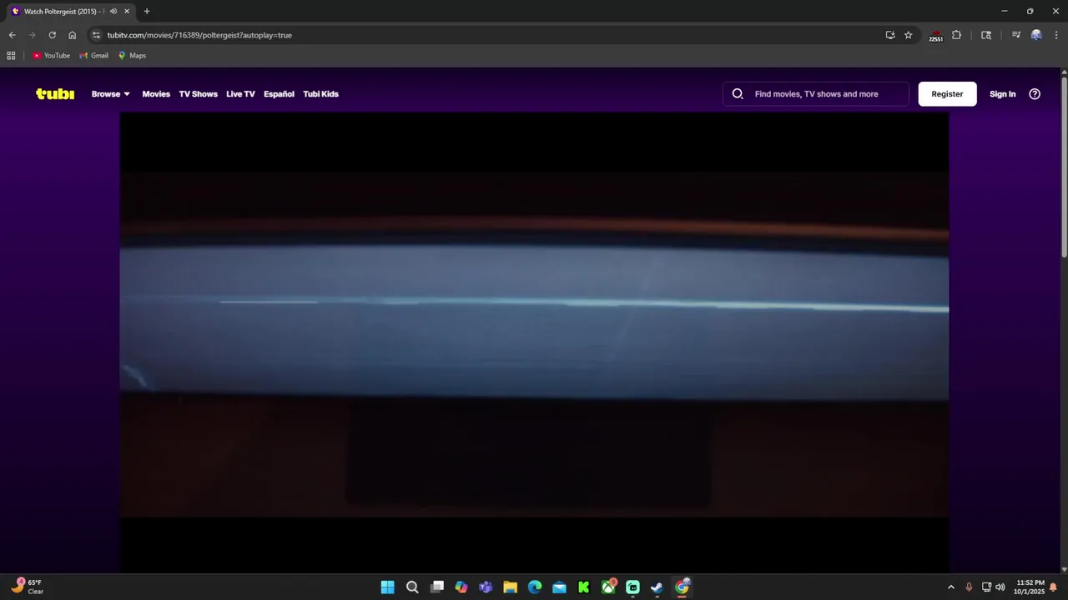This screenshot has height=600, width=1068.
Task: Open Chrome apps grid in bookmarks bar
Action: pyautogui.click(x=11, y=56)
